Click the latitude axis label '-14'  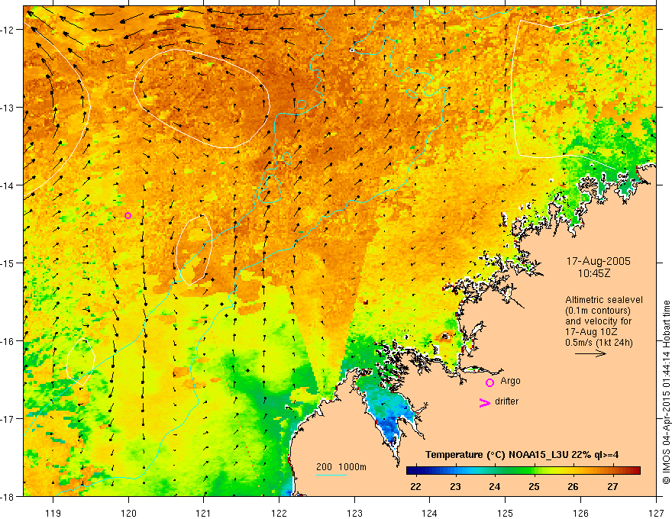click(x=9, y=185)
